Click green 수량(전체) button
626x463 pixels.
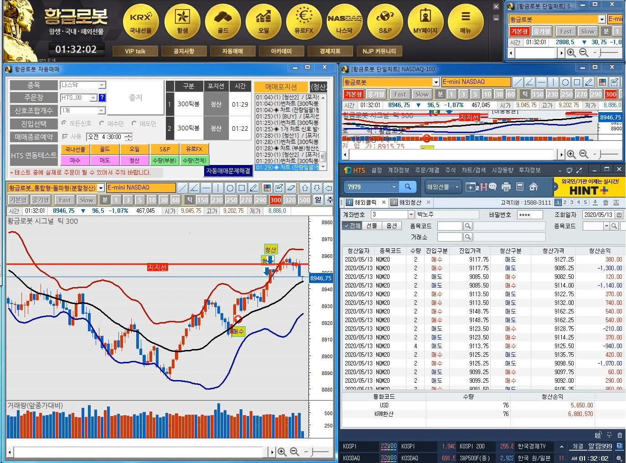(x=195, y=160)
